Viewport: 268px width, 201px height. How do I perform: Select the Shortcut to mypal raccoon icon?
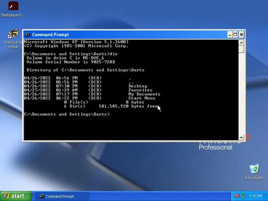pyautogui.click(x=13, y=33)
